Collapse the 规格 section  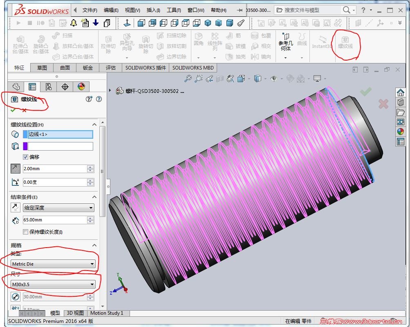(x=94, y=245)
